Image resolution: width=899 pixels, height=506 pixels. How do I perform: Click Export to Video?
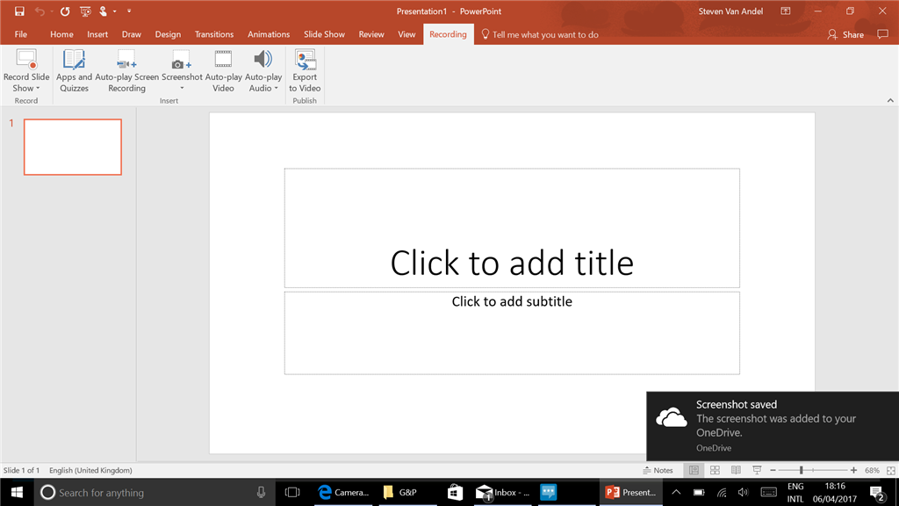(305, 71)
